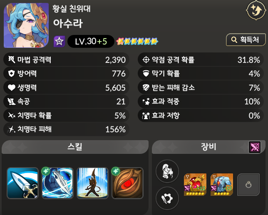
Task: Click the six-star rating row
Action: [137, 41]
